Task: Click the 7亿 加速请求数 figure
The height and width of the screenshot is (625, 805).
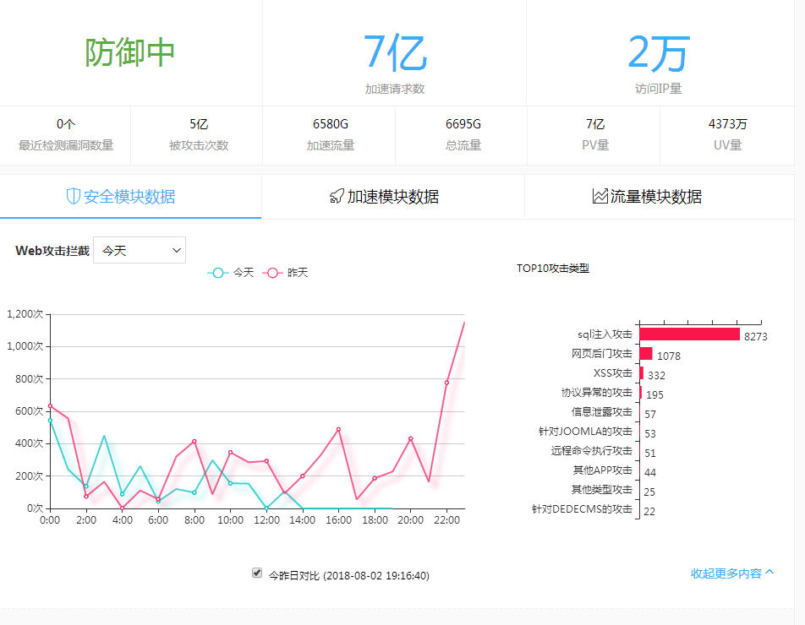Action: (394, 52)
